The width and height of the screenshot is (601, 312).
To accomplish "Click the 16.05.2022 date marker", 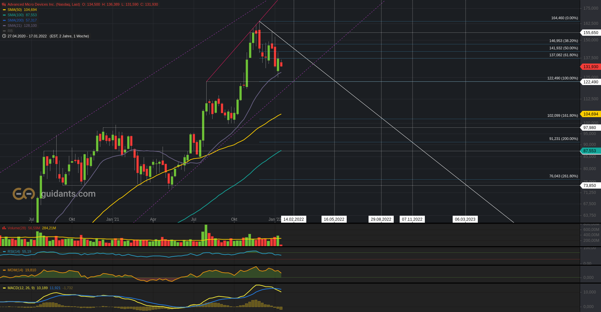I will point(334,219).
